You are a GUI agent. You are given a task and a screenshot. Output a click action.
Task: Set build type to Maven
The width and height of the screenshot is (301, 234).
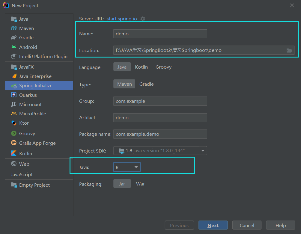pos(124,84)
